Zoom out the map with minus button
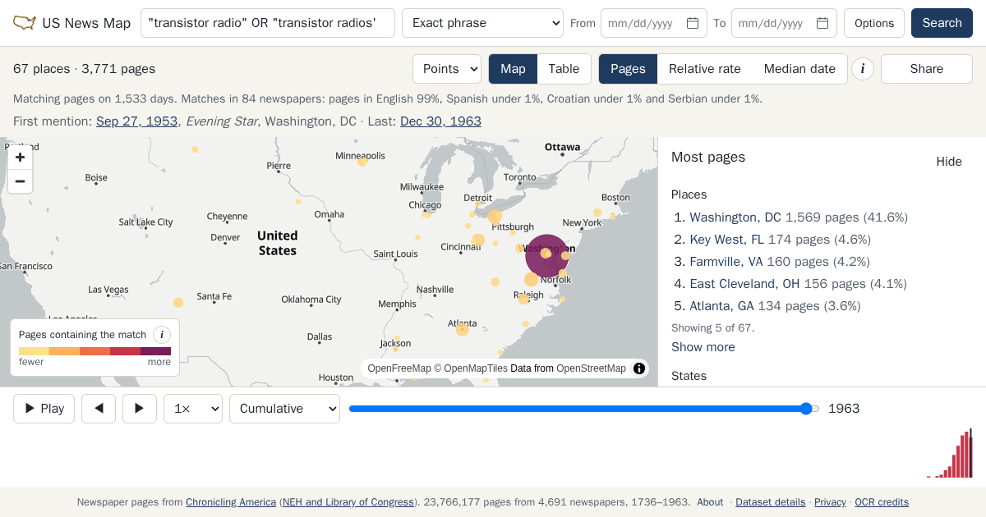Screen dimensions: 986x517 coord(21,181)
